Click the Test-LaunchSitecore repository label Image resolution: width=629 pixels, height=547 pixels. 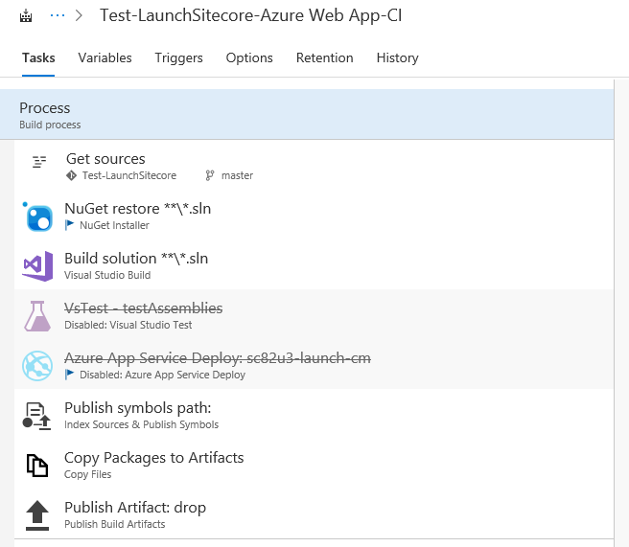pos(129,175)
